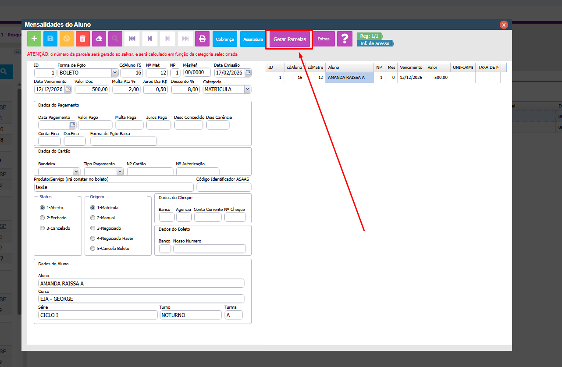Click the printer icon in toolbar

point(202,39)
